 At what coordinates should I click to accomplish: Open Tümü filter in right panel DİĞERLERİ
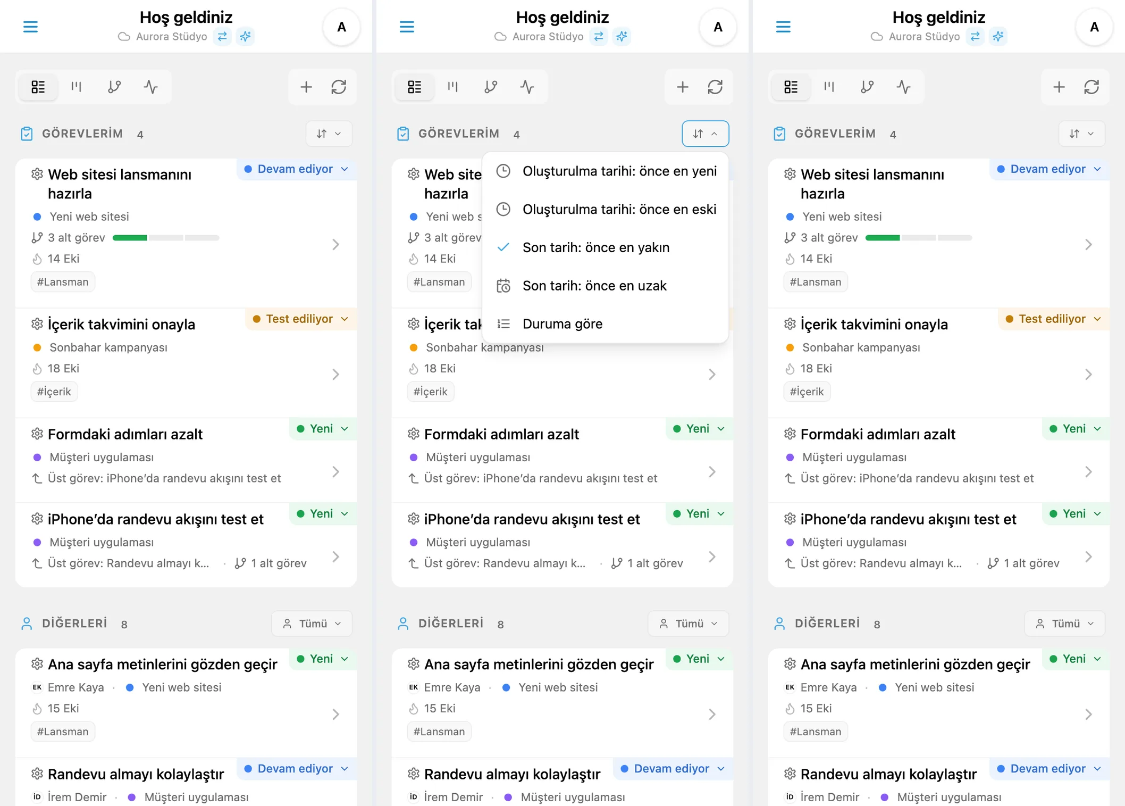(x=1065, y=624)
